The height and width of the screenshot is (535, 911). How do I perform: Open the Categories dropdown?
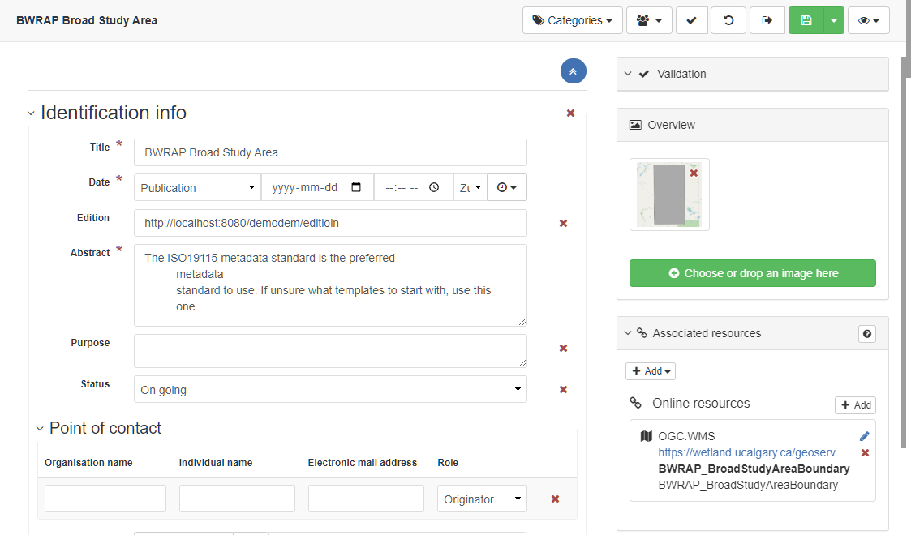572,20
